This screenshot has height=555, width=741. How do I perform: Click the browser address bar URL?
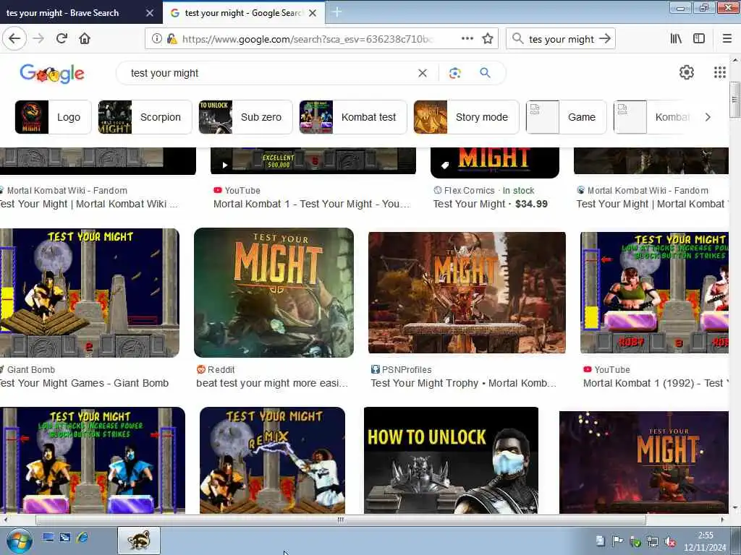pos(307,39)
